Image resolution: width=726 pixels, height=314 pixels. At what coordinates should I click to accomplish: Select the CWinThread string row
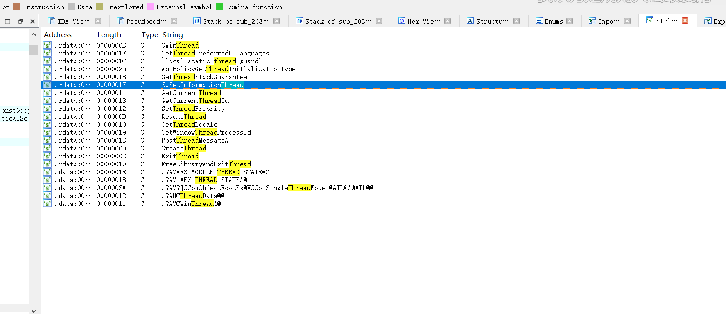384,45
